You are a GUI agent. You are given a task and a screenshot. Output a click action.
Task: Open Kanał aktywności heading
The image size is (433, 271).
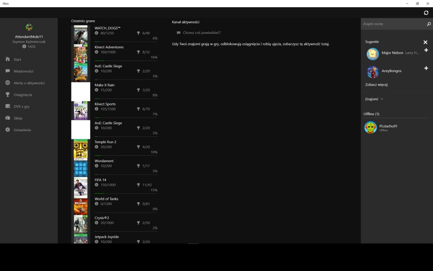click(x=186, y=22)
